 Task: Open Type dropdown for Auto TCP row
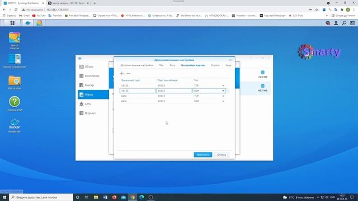tap(223, 96)
